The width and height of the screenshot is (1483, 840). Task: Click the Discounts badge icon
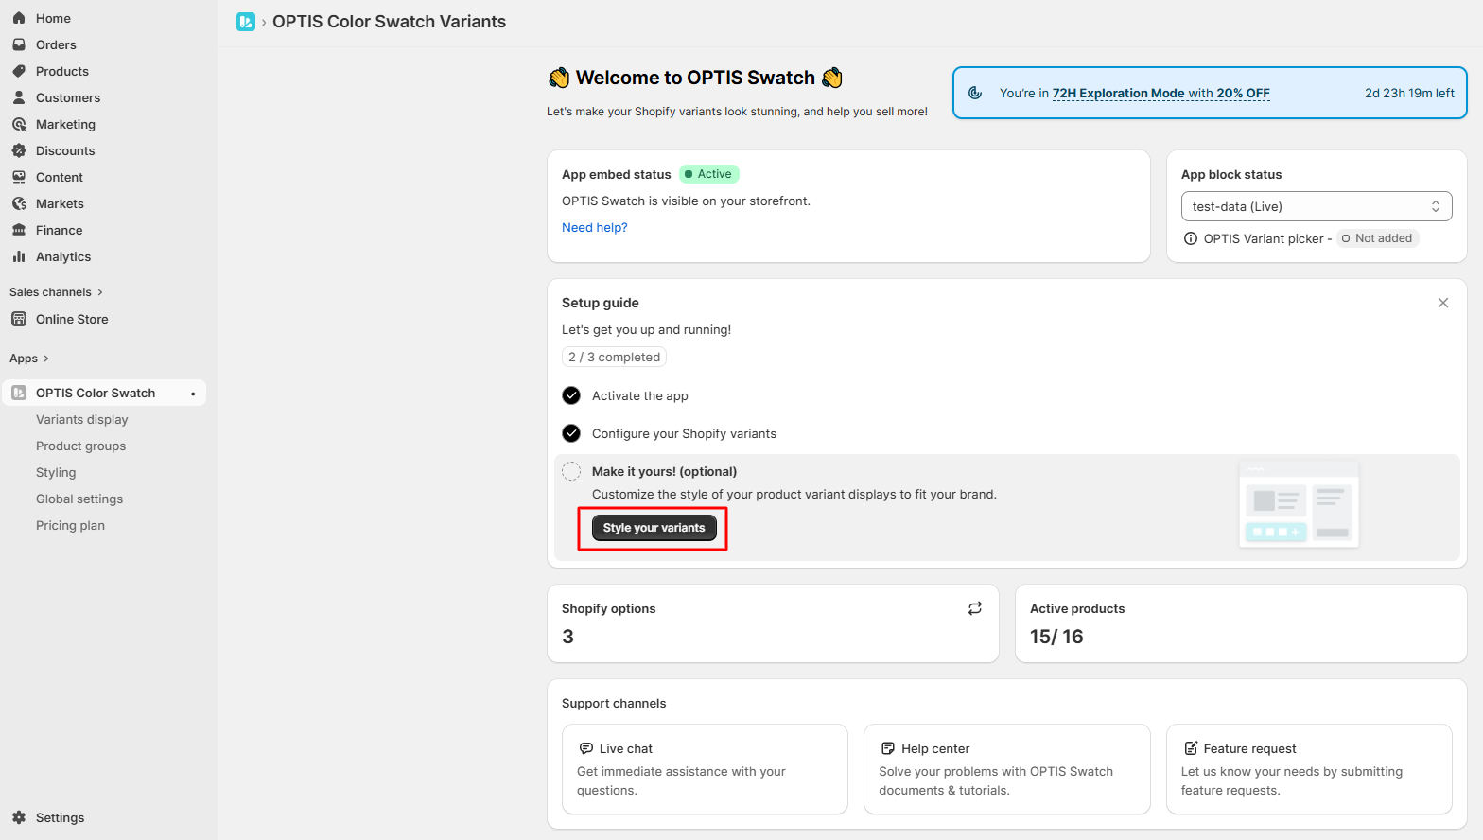tap(19, 150)
